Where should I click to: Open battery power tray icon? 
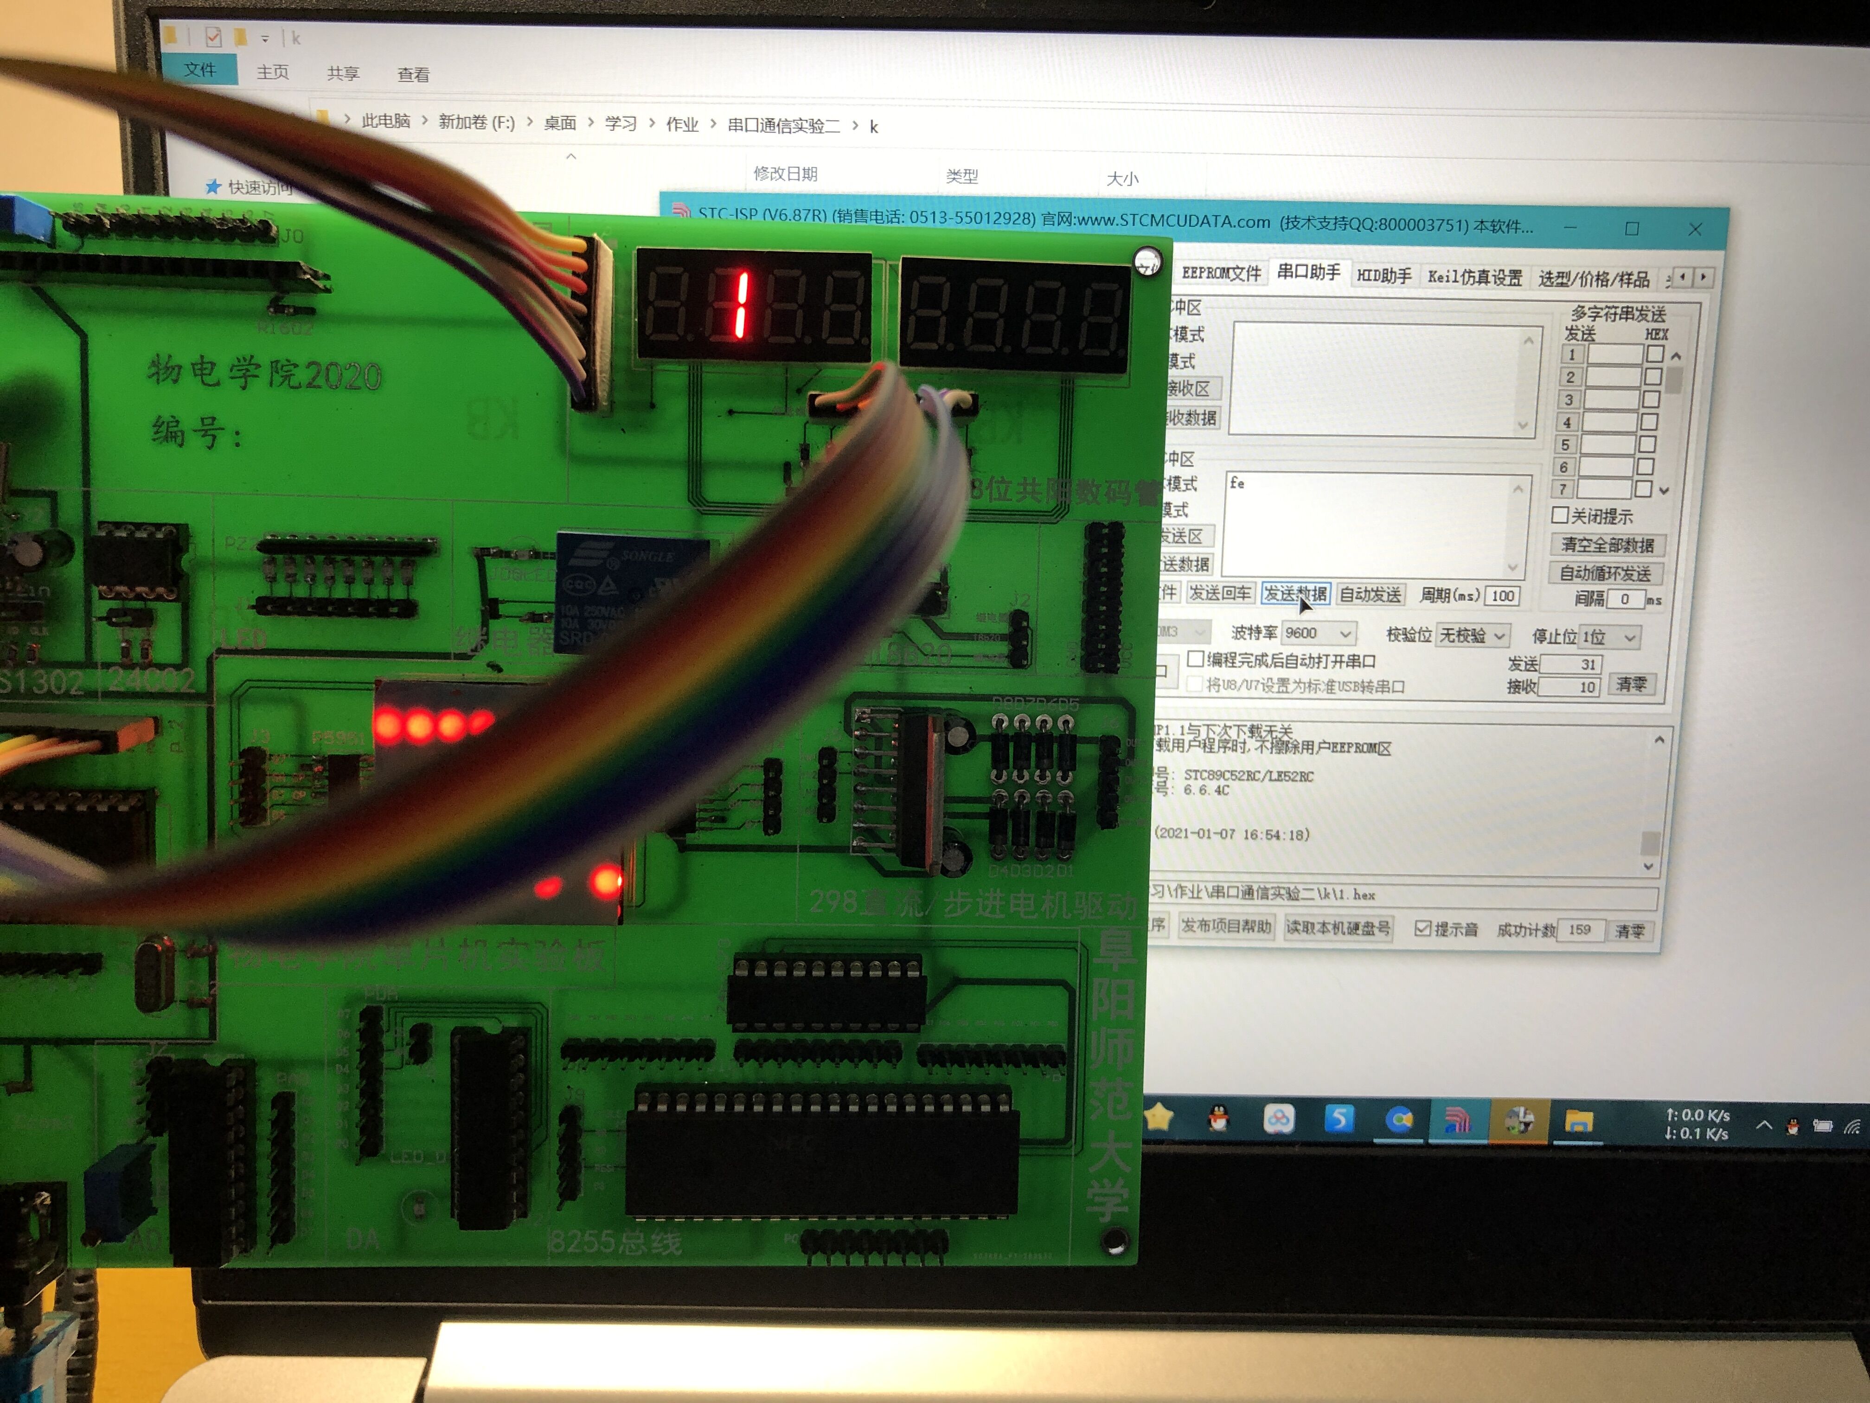pyautogui.click(x=1823, y=1126)
